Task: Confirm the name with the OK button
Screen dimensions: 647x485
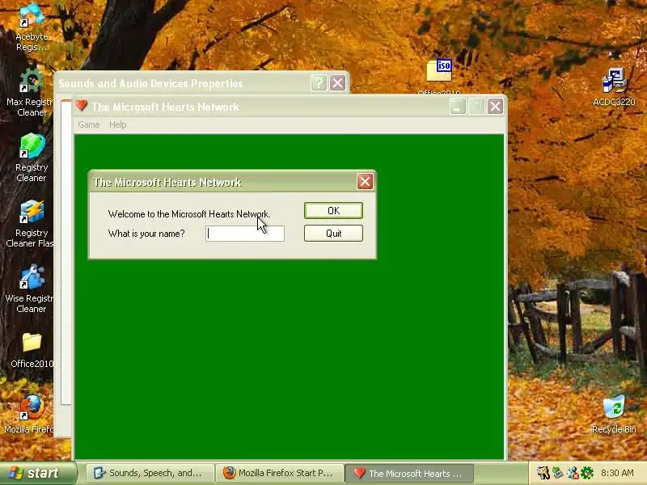Action: [333, 211]
